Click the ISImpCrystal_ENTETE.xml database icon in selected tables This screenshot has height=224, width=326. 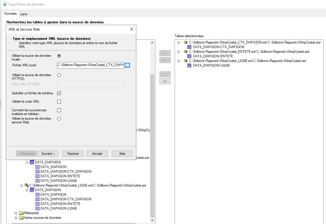click(x=185, y=52)
